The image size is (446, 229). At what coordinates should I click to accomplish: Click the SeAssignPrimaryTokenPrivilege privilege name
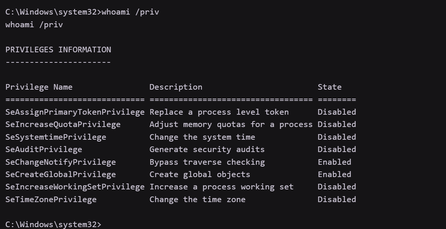[x=75, y=112]
